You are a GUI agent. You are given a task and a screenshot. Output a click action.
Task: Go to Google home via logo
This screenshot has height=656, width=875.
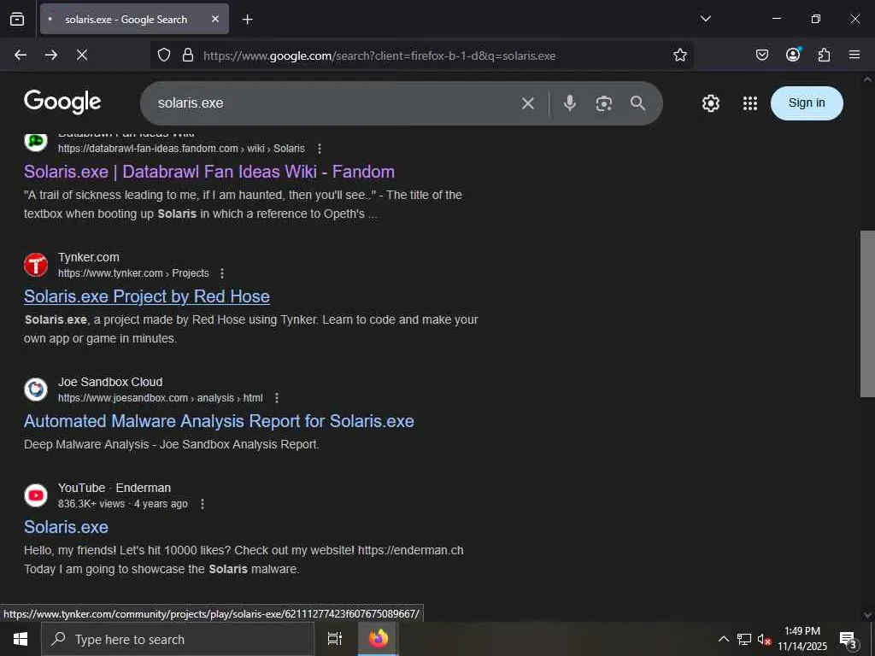point(62,102)
